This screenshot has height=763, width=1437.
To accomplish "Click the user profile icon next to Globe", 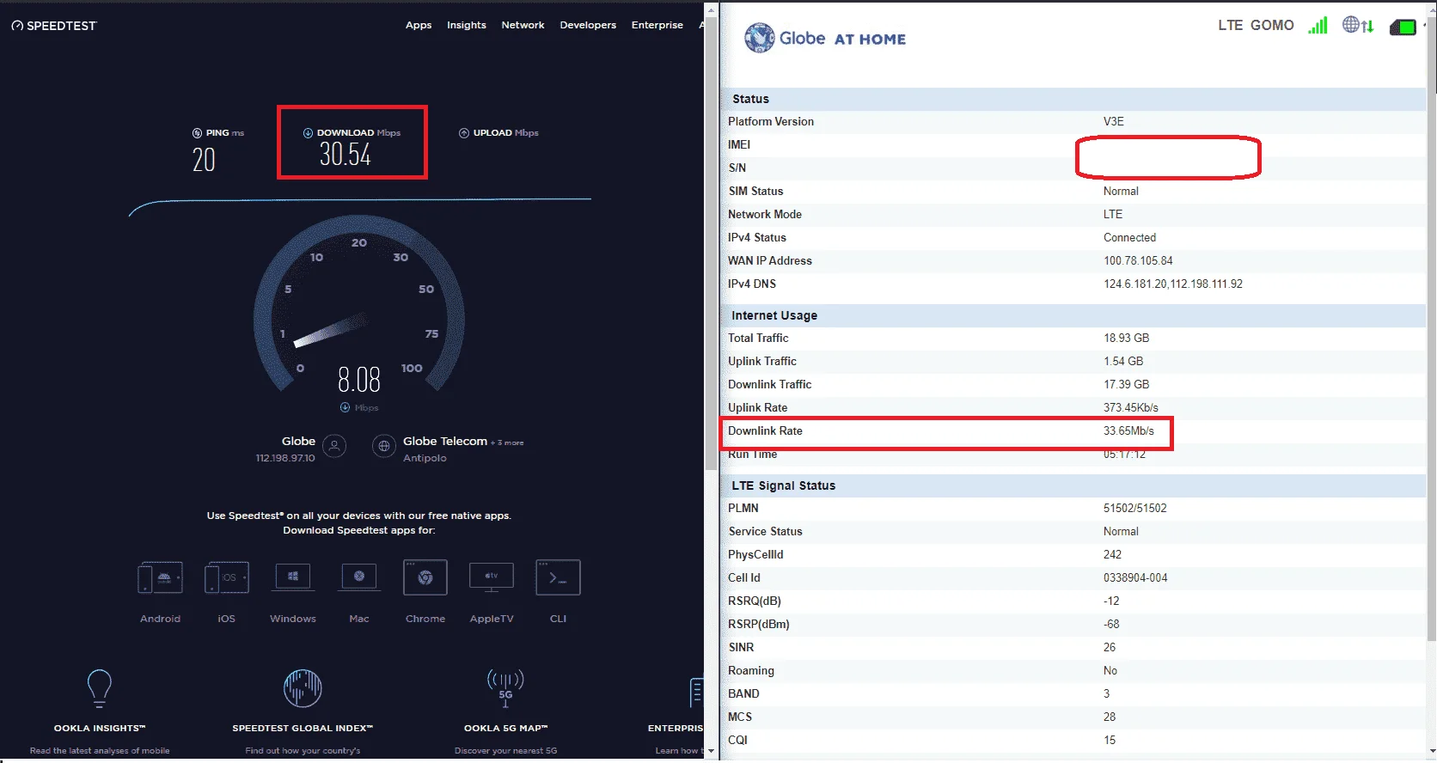I will 334,446.
